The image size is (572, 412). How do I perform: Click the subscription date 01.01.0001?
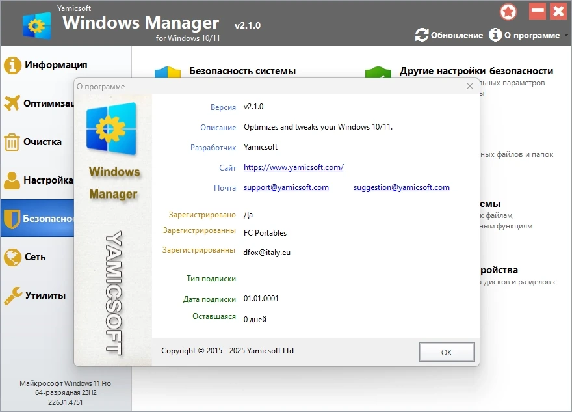pyautogui.click(x=261, y=299)
